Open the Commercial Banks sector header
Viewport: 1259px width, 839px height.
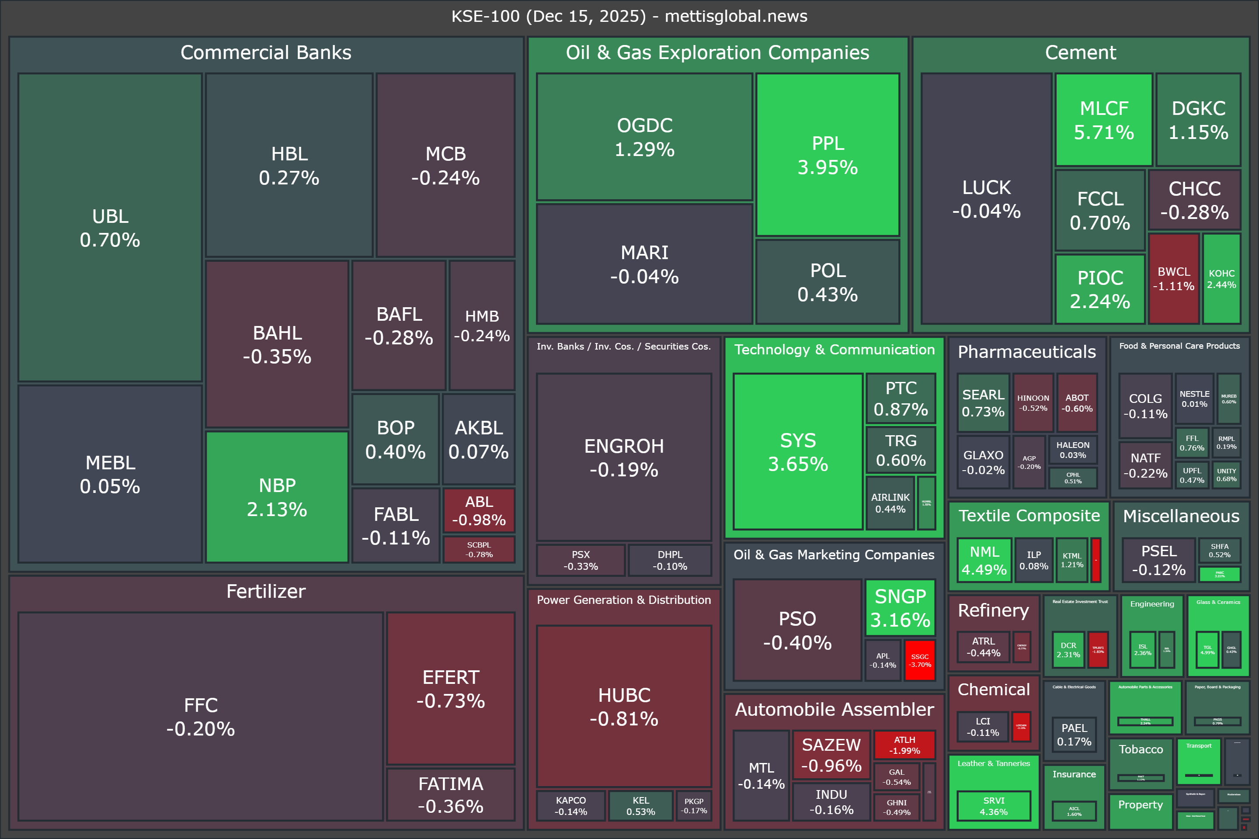pyautogui.click(x=266, y=52)
